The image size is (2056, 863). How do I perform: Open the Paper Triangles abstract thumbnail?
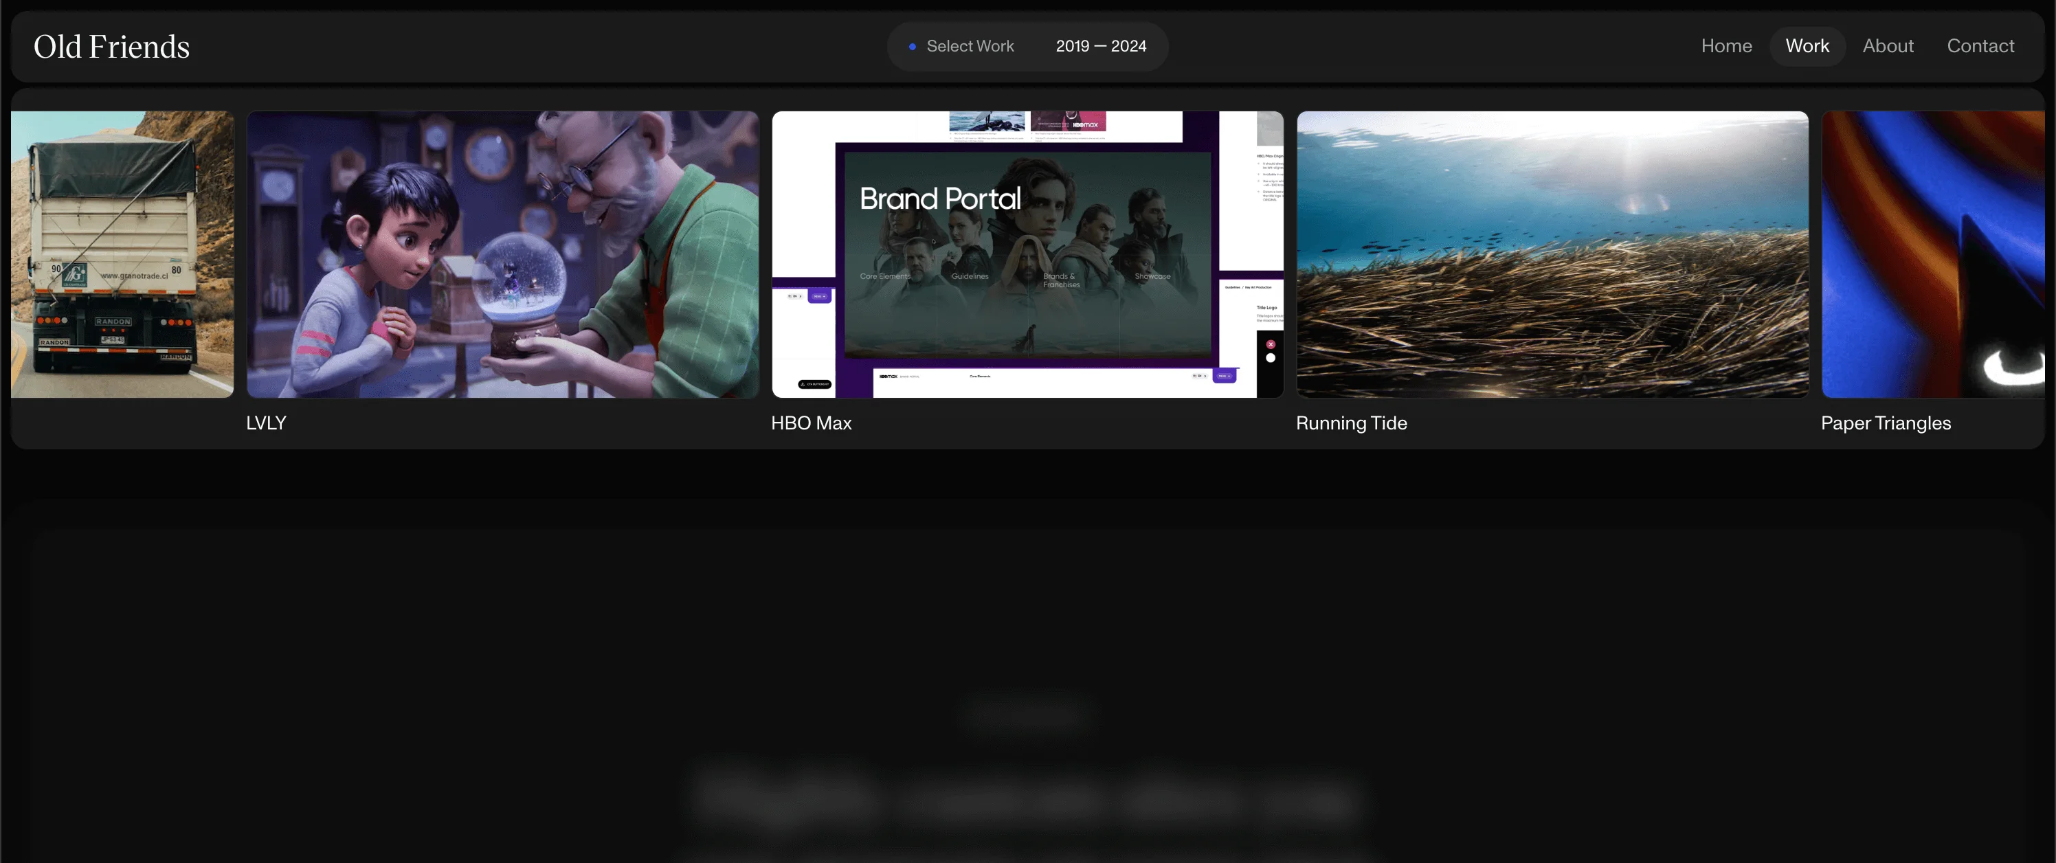(x=1932, y=254)
